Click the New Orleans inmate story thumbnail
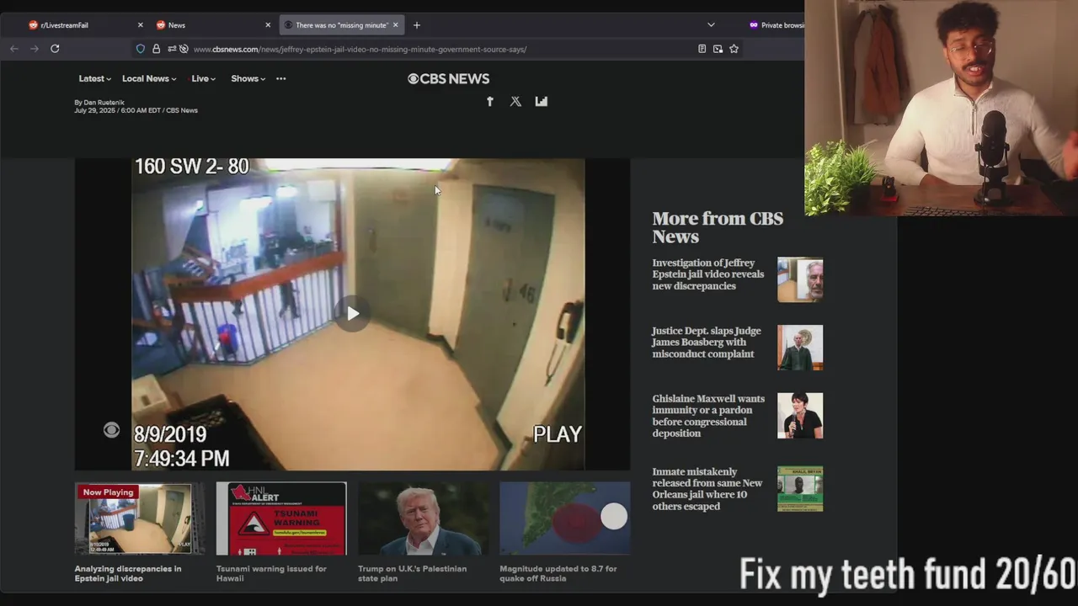 800,489
